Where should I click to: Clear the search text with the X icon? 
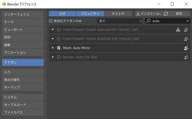[x=187, y=21]
